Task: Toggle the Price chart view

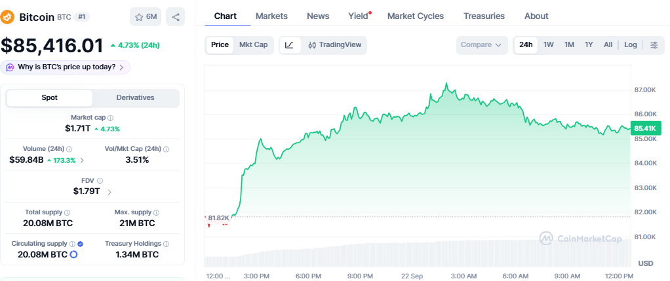Action: click(220, 45)
